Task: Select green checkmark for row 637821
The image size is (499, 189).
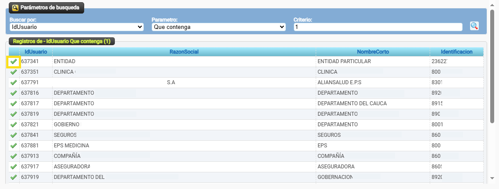Action: [x=14, y=125]
